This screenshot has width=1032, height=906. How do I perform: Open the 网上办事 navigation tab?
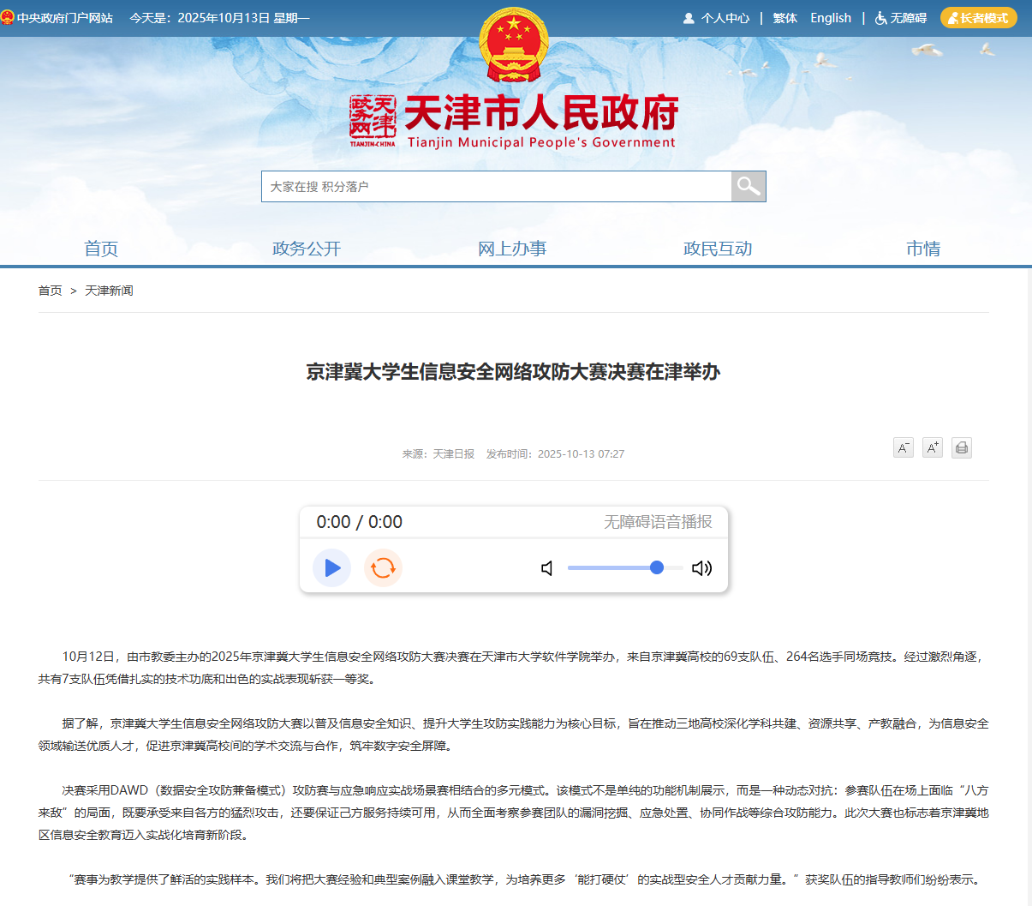click(x=512, y=249)
